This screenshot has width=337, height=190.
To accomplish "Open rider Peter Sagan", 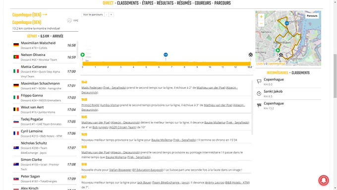I will pyautogui.click(x=30, y=176).
